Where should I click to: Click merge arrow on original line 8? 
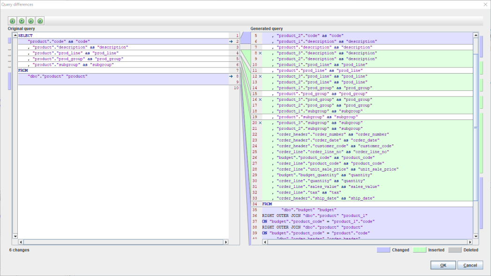point(231,76)
